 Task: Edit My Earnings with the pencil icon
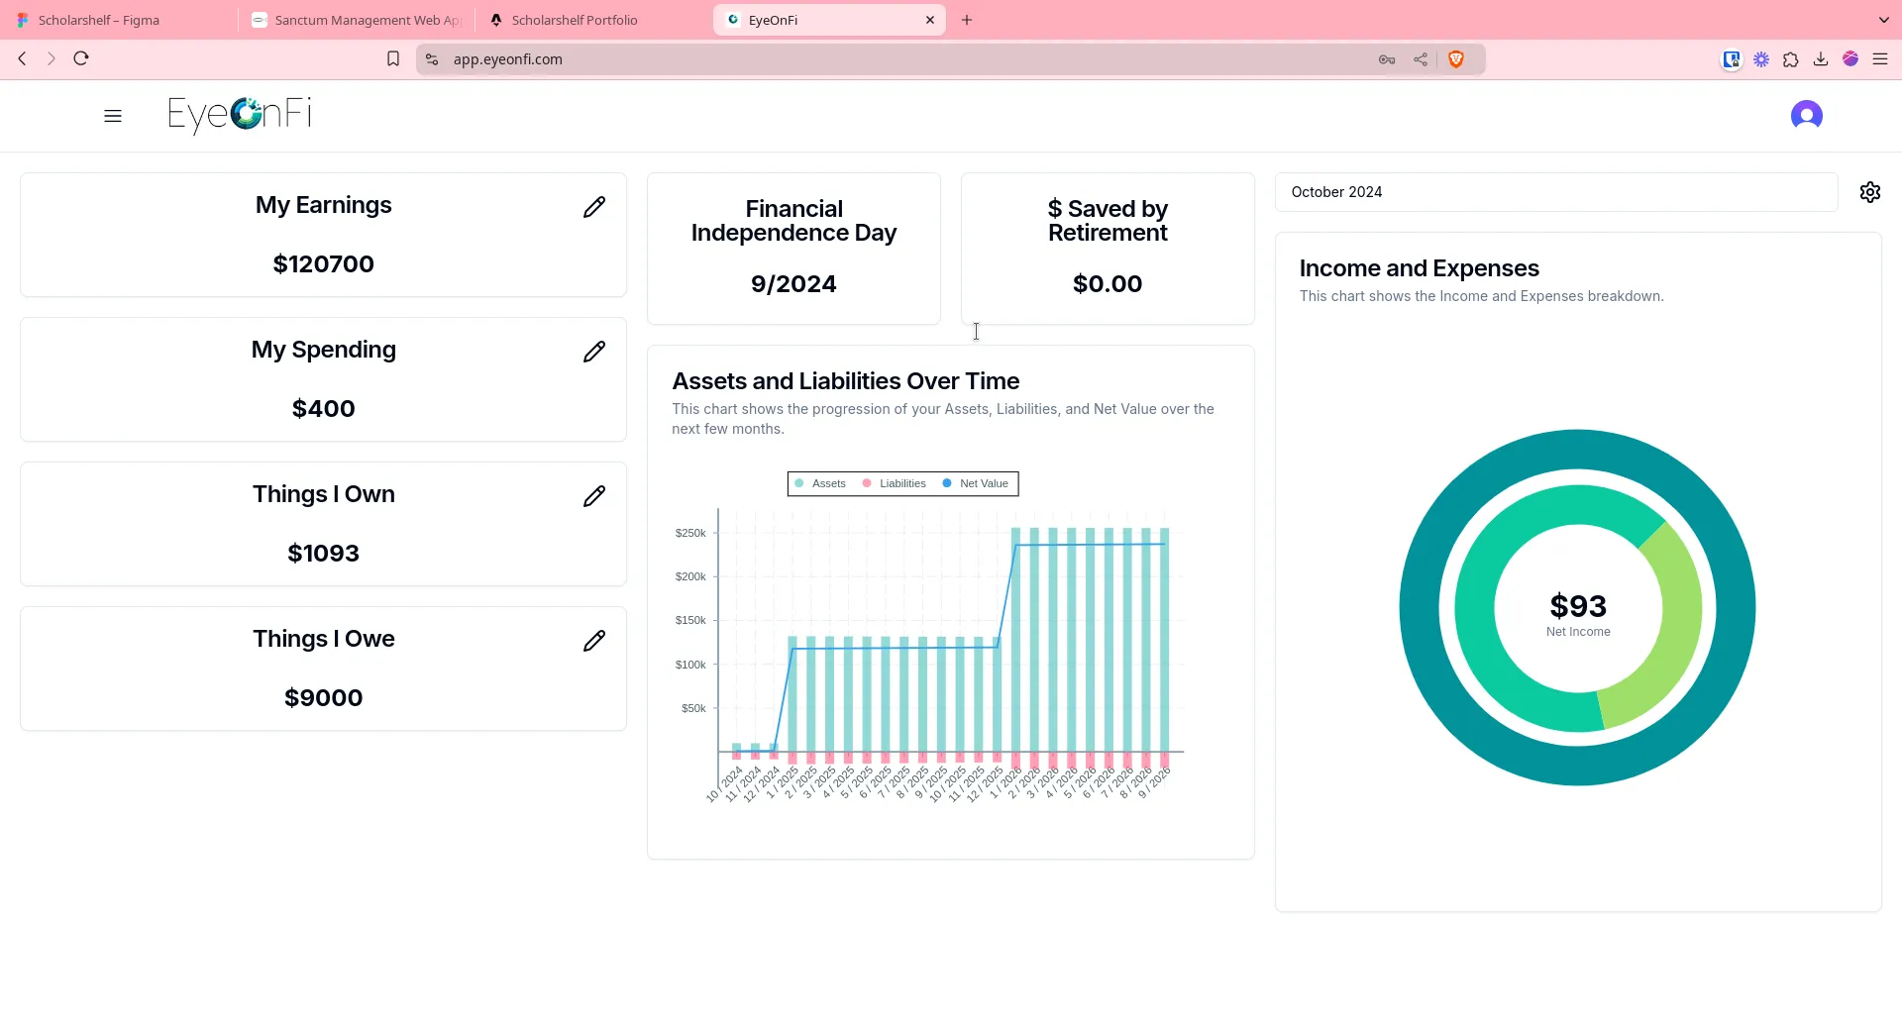(x=594, y=207)
